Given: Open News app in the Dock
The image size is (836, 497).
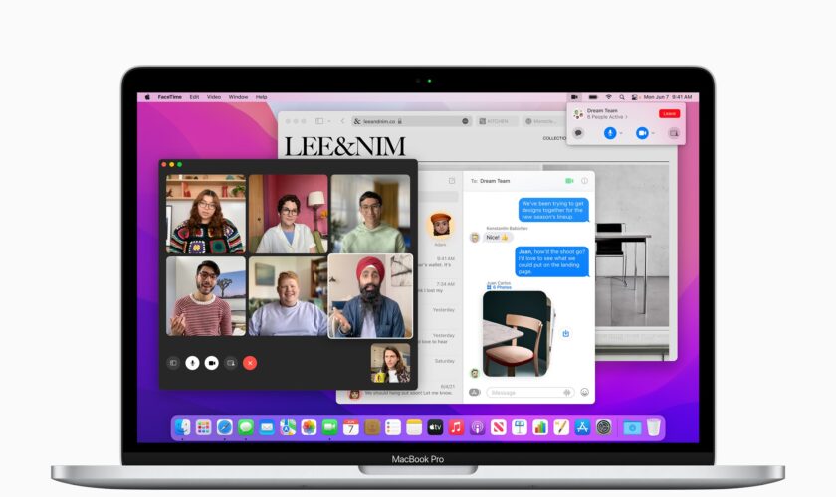Looking at the screenshot, I should [x=498, y=427].
